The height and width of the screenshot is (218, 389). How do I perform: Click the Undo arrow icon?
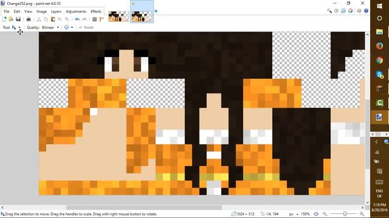77,19
